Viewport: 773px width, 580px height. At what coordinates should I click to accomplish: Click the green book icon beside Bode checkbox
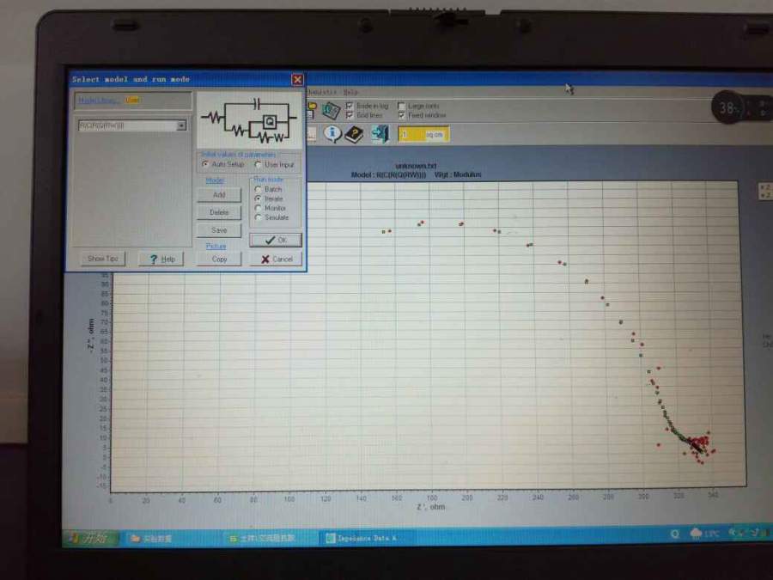(331, 111)
